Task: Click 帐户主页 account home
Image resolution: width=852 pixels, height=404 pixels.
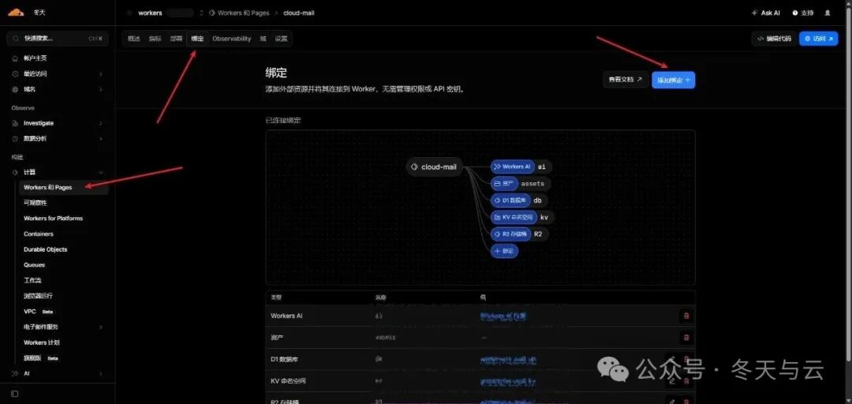Action: click(x=35, y=58)
